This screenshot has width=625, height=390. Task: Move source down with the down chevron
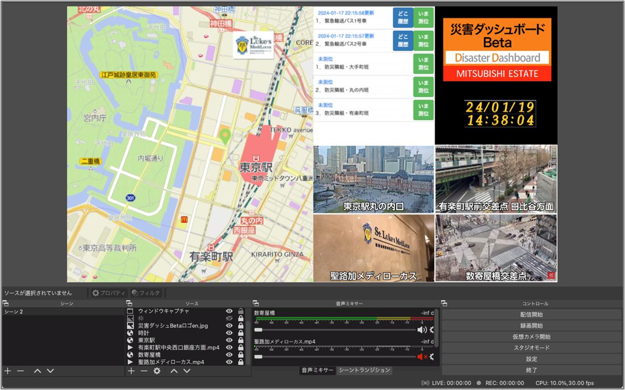[x=187, y=371]
